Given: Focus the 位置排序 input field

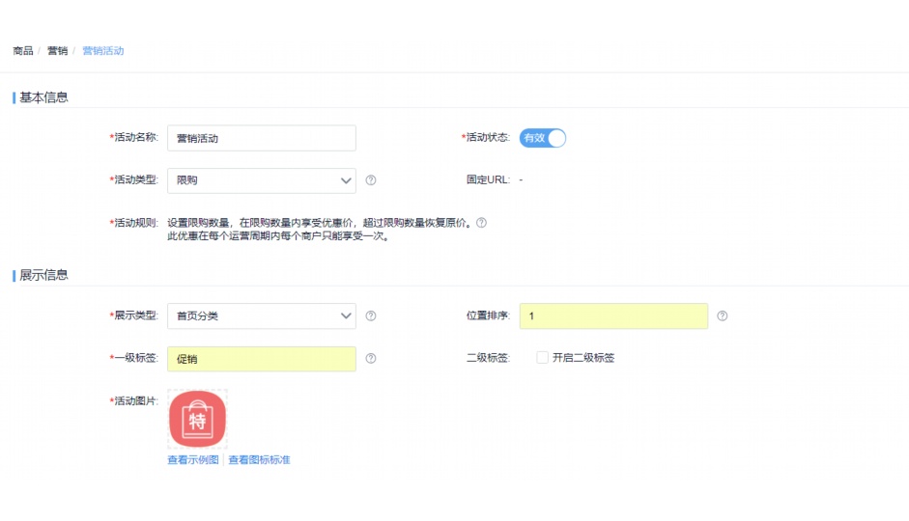Looking at the screenshot, I should (613, 315).
